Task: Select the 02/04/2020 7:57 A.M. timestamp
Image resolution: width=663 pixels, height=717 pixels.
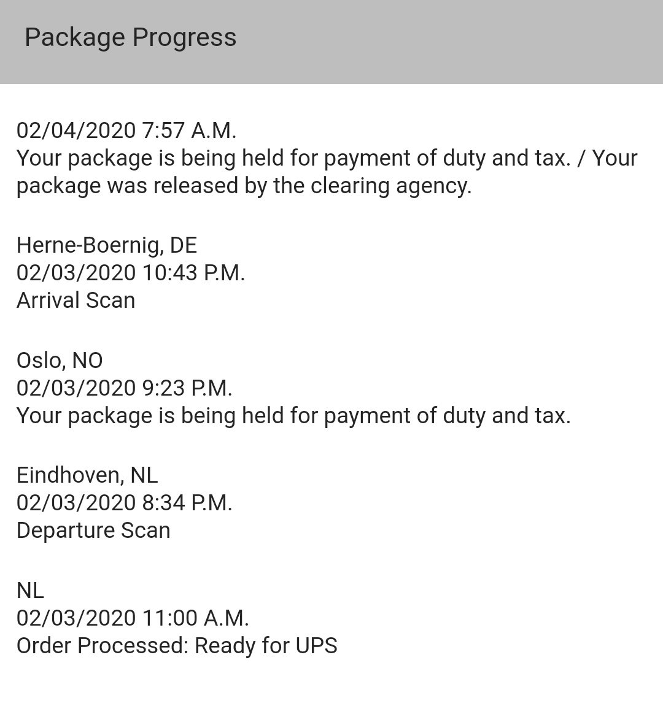Action: 126,130
